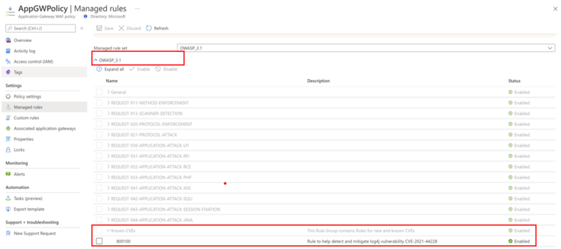This screenshot has width=561, height=249.
Task: Check the REQUEST-941-APPLICATION-ATTACK-XSS checkbox
Action: [x=99, y=188]
